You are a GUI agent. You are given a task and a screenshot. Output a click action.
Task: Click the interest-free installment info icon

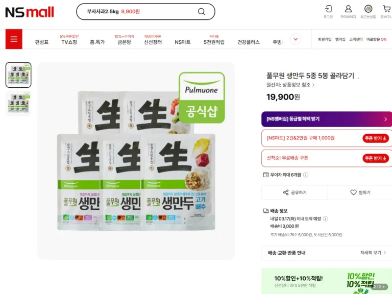pos(306,175)
